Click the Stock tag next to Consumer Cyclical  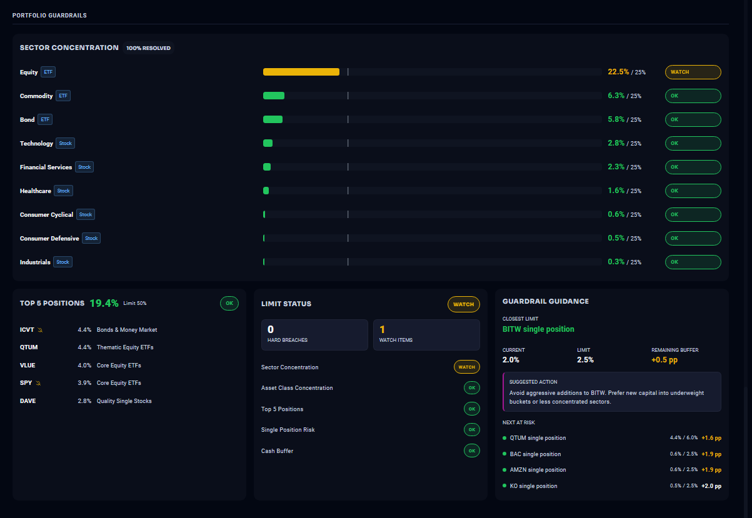[x=86, y=214]
